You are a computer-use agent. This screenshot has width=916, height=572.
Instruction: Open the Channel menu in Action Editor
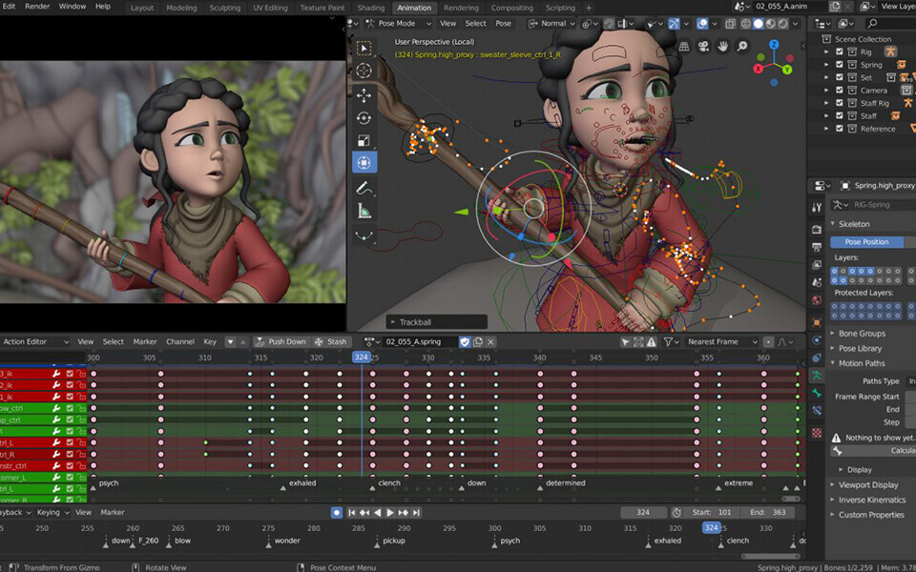tap(180, 342)
